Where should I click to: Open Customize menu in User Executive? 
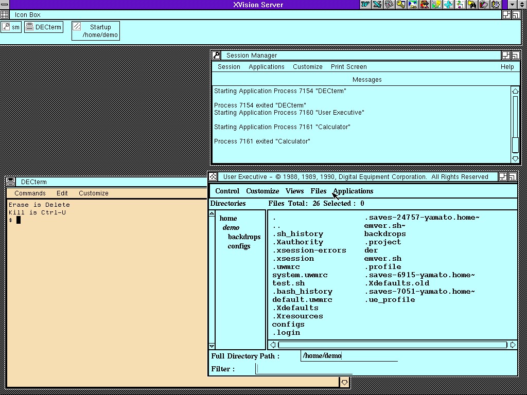[x=262, y=191]
